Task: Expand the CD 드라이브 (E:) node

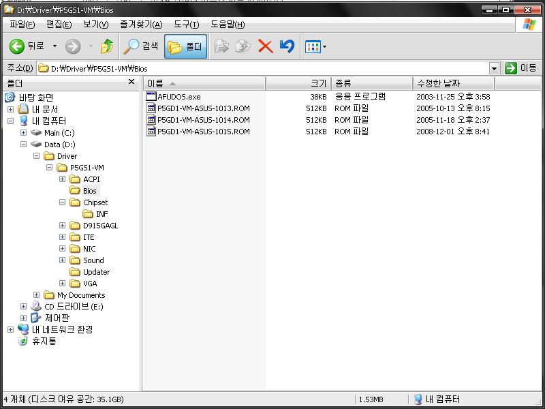Action: tap(24, 306)
